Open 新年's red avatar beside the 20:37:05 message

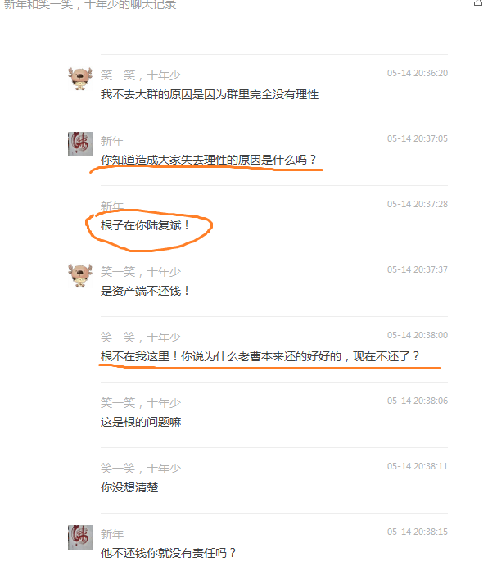(x=80, y=144)
